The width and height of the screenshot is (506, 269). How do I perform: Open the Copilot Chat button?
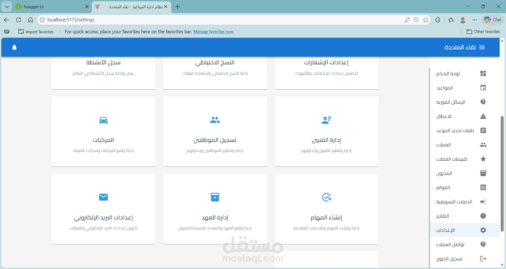493,20
